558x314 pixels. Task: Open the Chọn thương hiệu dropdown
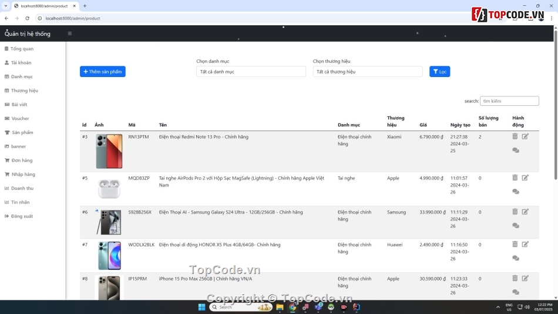(368, 72)
